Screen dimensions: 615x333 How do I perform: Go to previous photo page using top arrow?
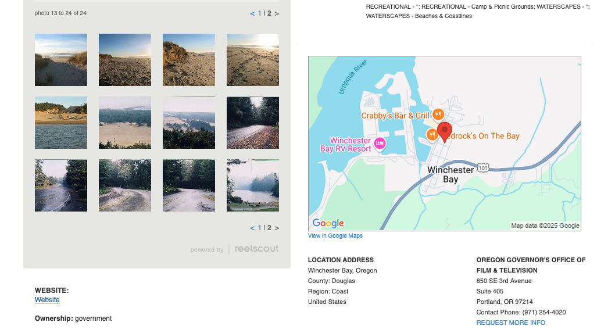pyautogui.click(x=252, y=13)
